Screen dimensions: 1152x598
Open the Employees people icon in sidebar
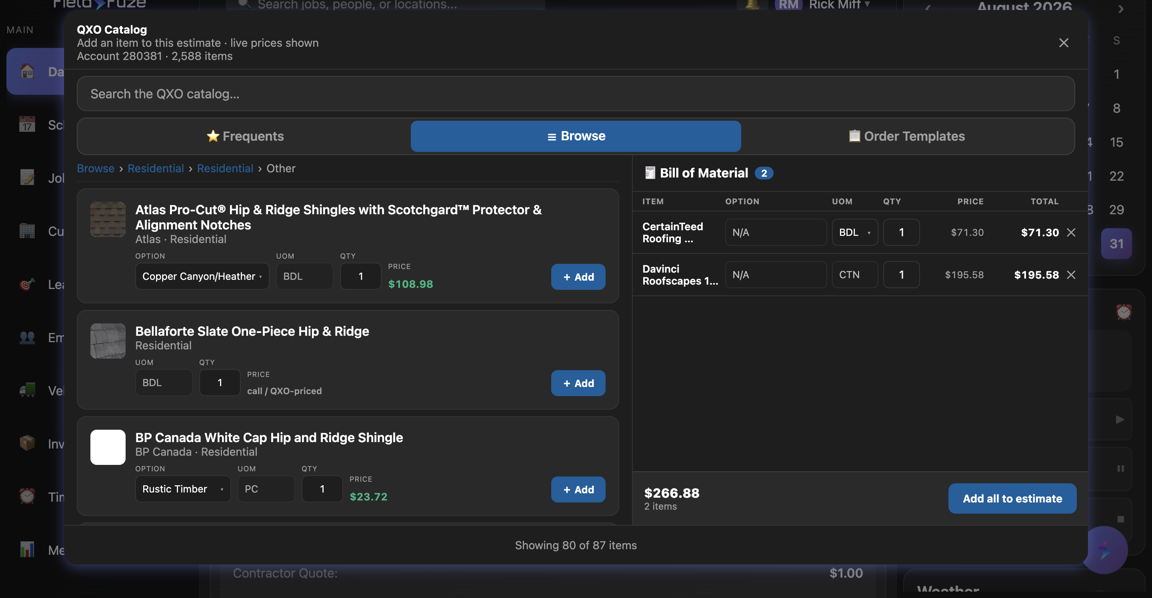coord(27,337)
